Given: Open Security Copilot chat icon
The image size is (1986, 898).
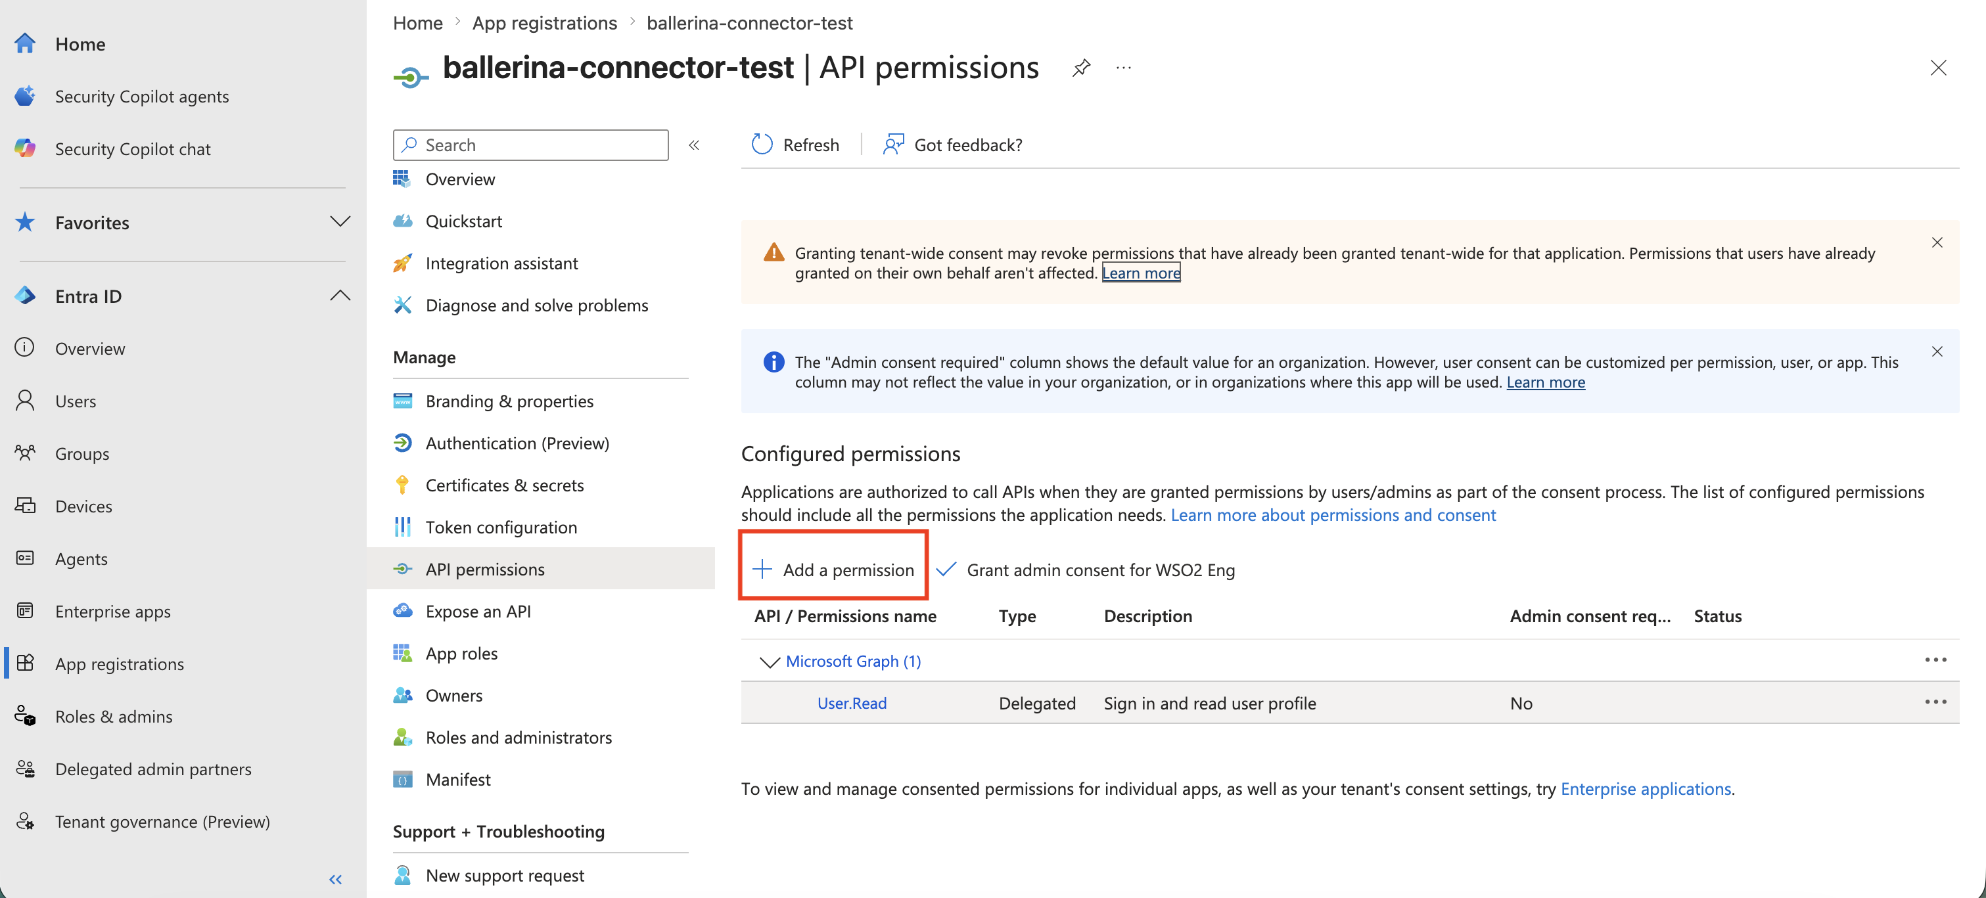Looking at the screenshot, I should coord(25,148).
